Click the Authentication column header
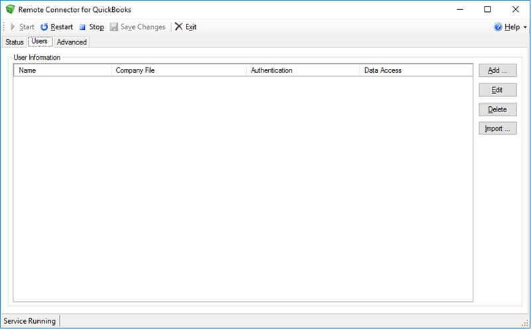 click(x=303, y=70)
